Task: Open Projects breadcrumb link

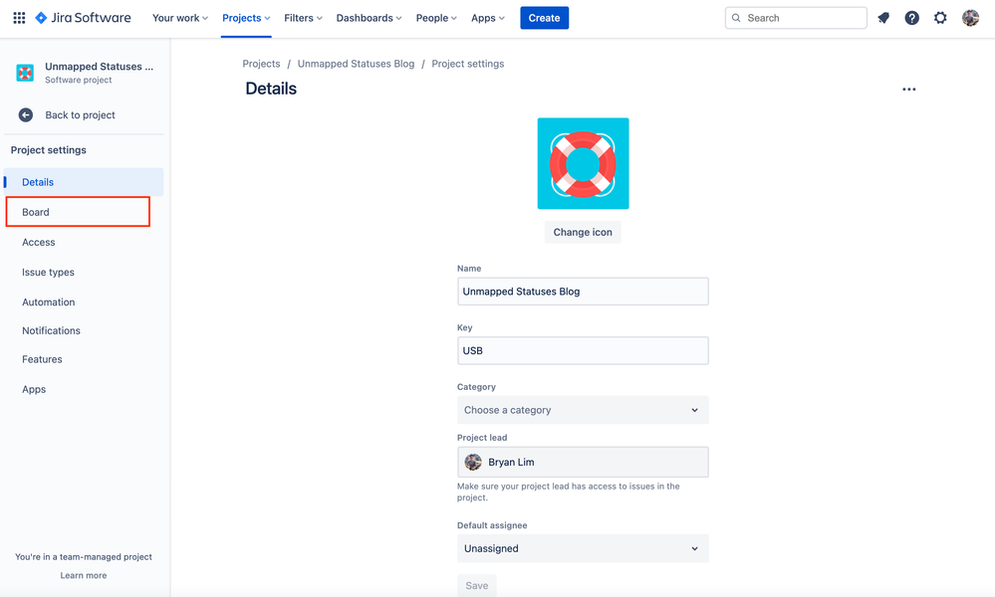Action: pyautogui.click(x=261, y=64)
